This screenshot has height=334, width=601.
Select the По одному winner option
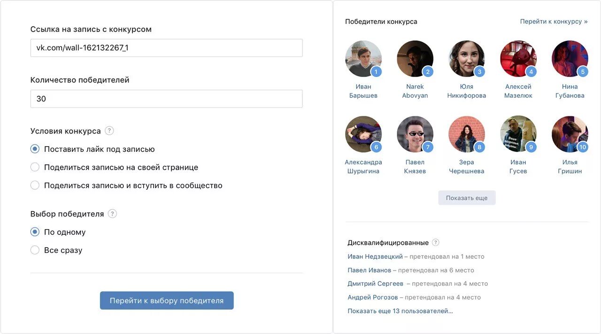(x=35, y=232)
